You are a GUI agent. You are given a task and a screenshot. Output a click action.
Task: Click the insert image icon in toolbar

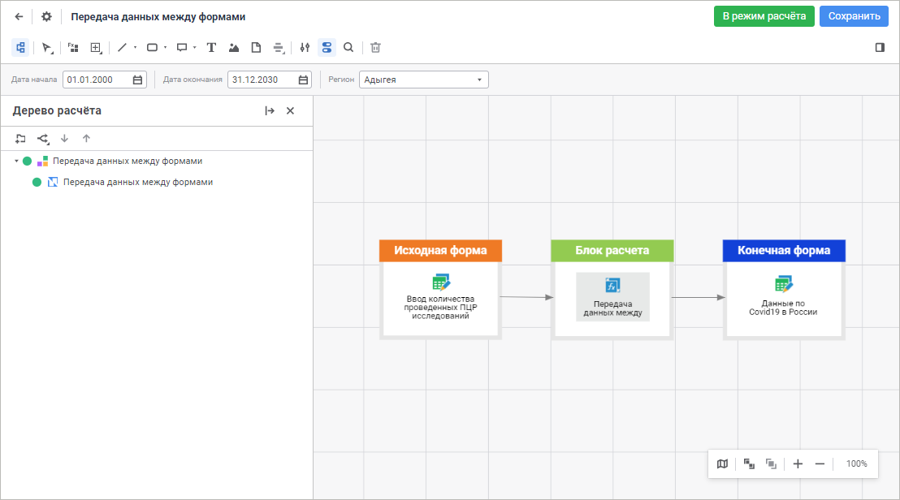[234, 48]
